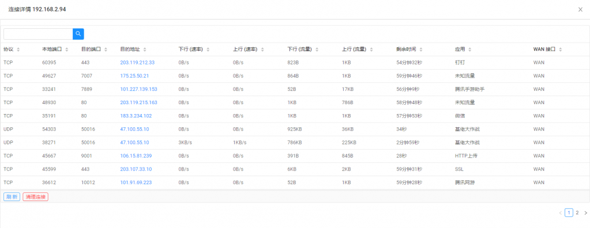
Task: Click destination port 7007 cell
Action: tap(87, 76)
